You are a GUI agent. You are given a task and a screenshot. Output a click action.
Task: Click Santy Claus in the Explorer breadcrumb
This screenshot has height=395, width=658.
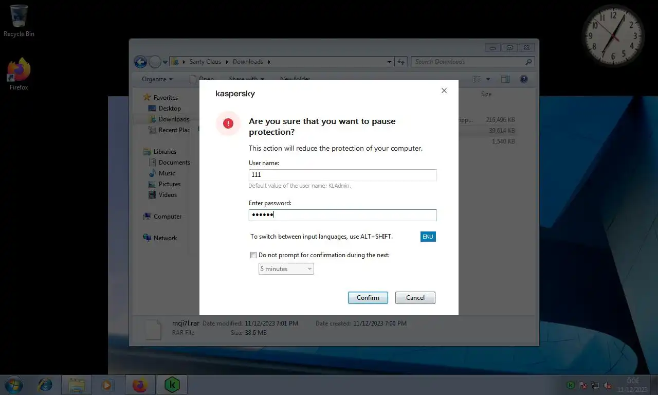pyautogui.click(x=205, y=62)
